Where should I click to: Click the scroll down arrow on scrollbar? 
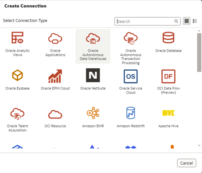[x=199, y=146]
